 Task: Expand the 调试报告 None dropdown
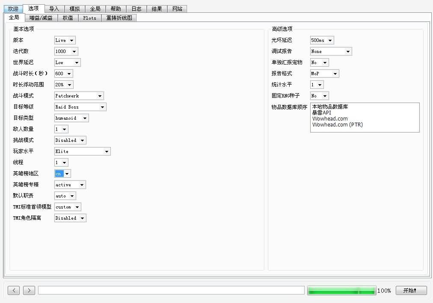click(x=331, y=51)
